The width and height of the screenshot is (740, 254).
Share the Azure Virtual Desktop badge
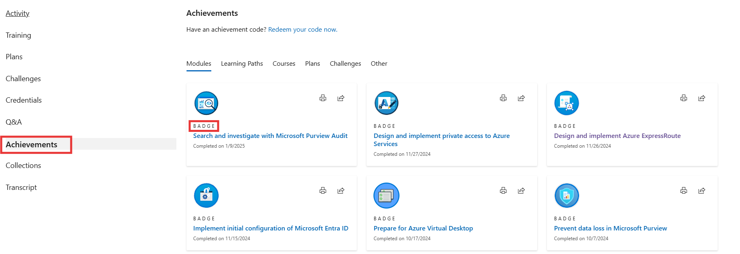click(x=521, y=190)
